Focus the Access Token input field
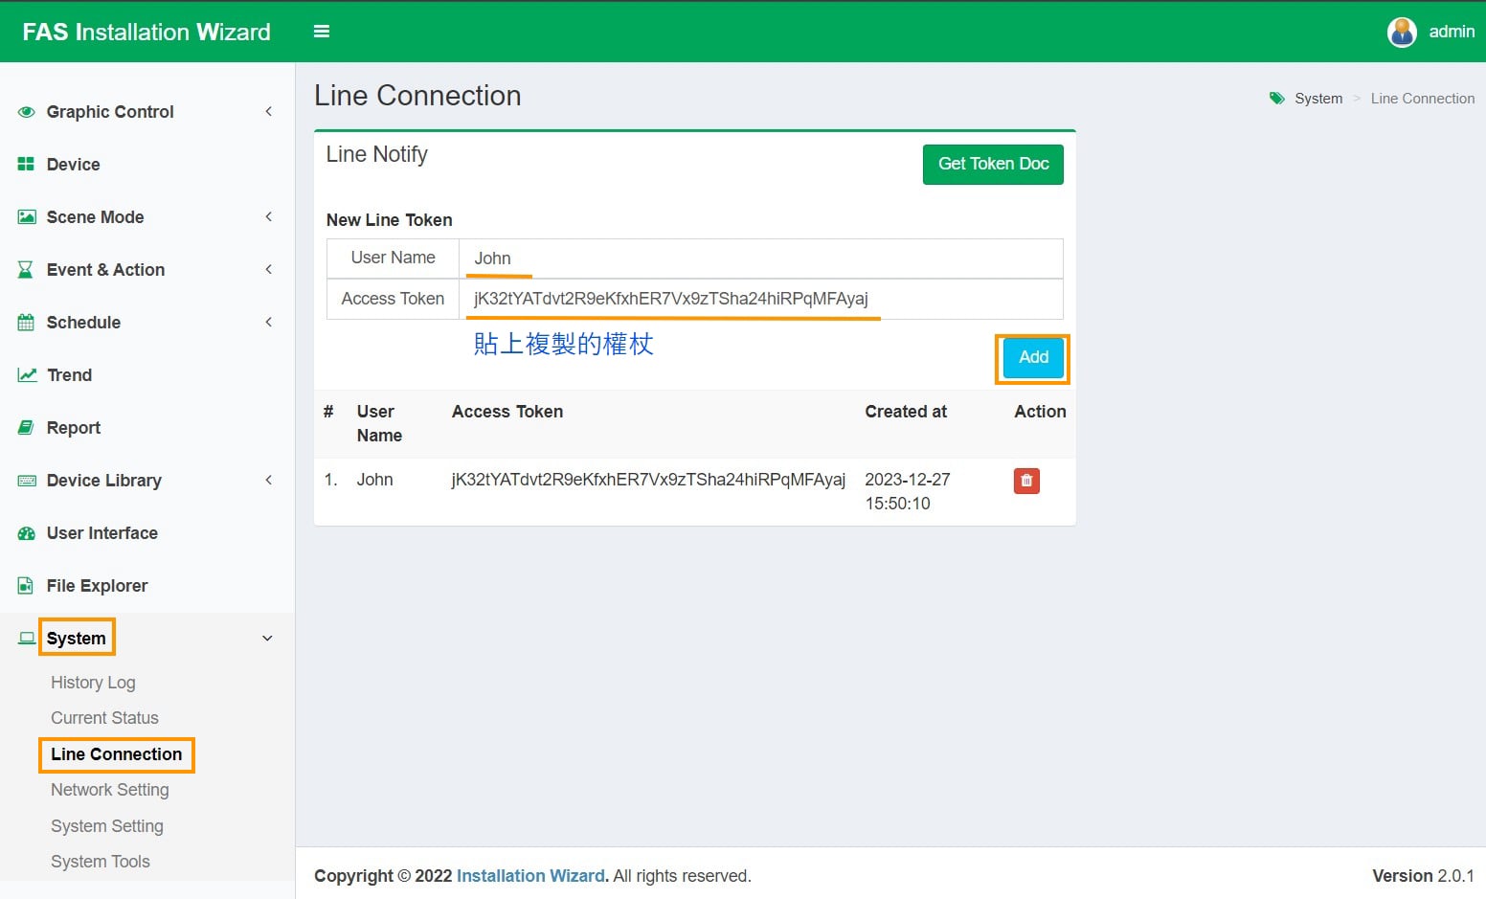Image resolution: width=1486 pixels, height=899 pixels. pos(760,299)
